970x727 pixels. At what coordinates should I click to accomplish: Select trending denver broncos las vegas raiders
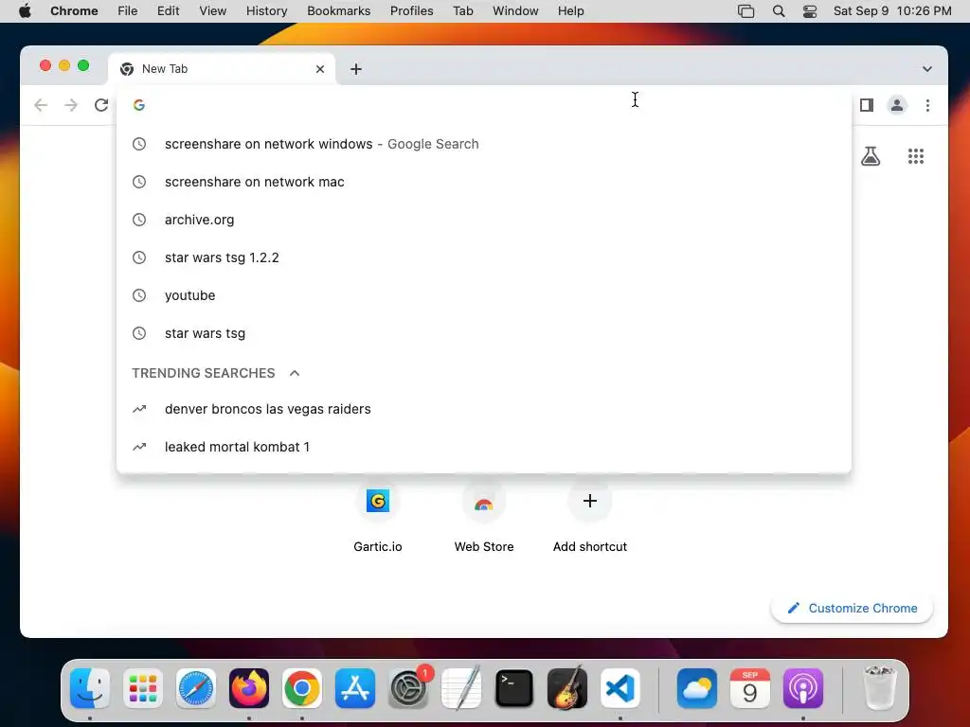(484, 409)
